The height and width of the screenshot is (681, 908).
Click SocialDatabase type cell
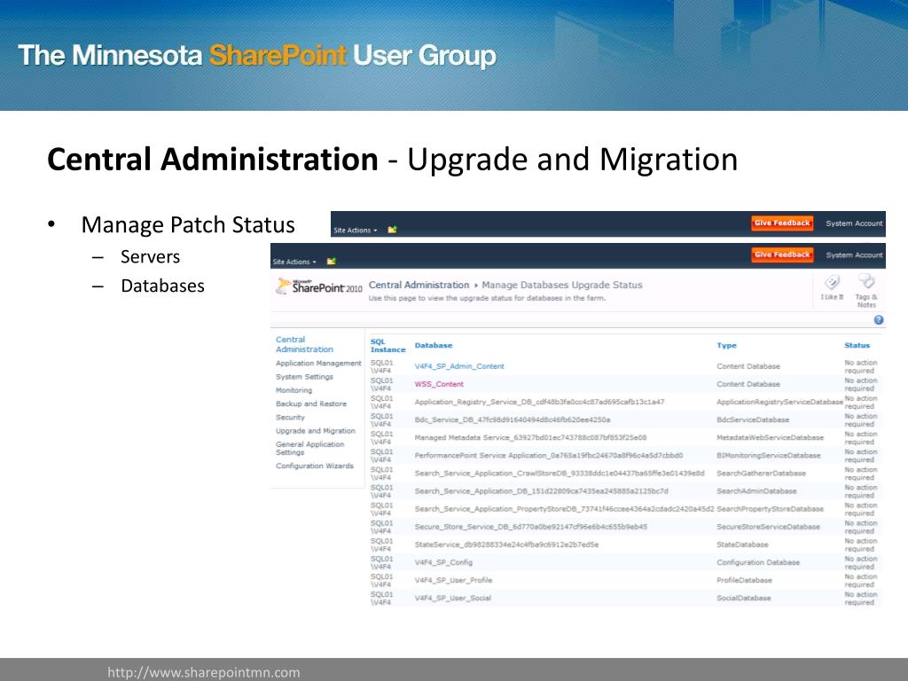(744, 599)
